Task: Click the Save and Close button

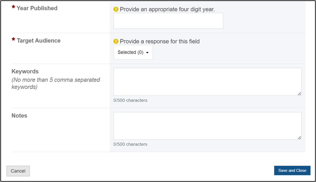Action: (292, 170)
